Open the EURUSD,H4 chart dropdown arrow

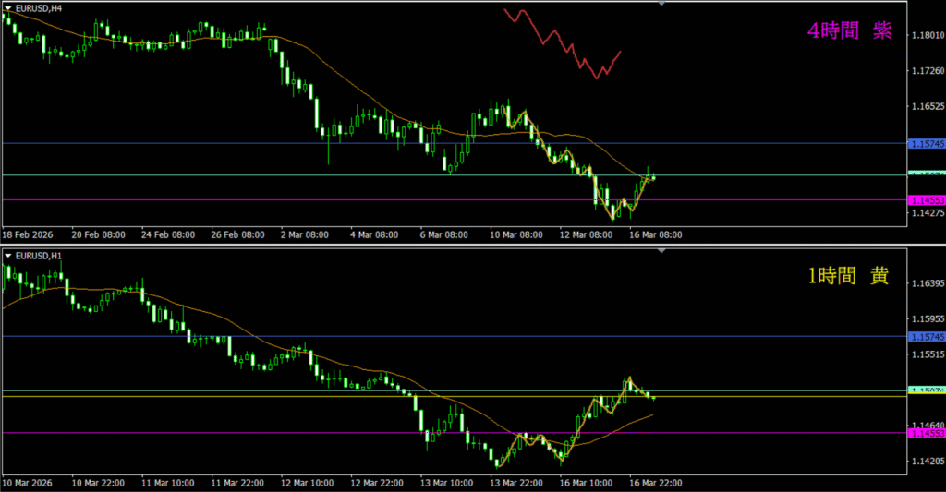pos(8,8)
